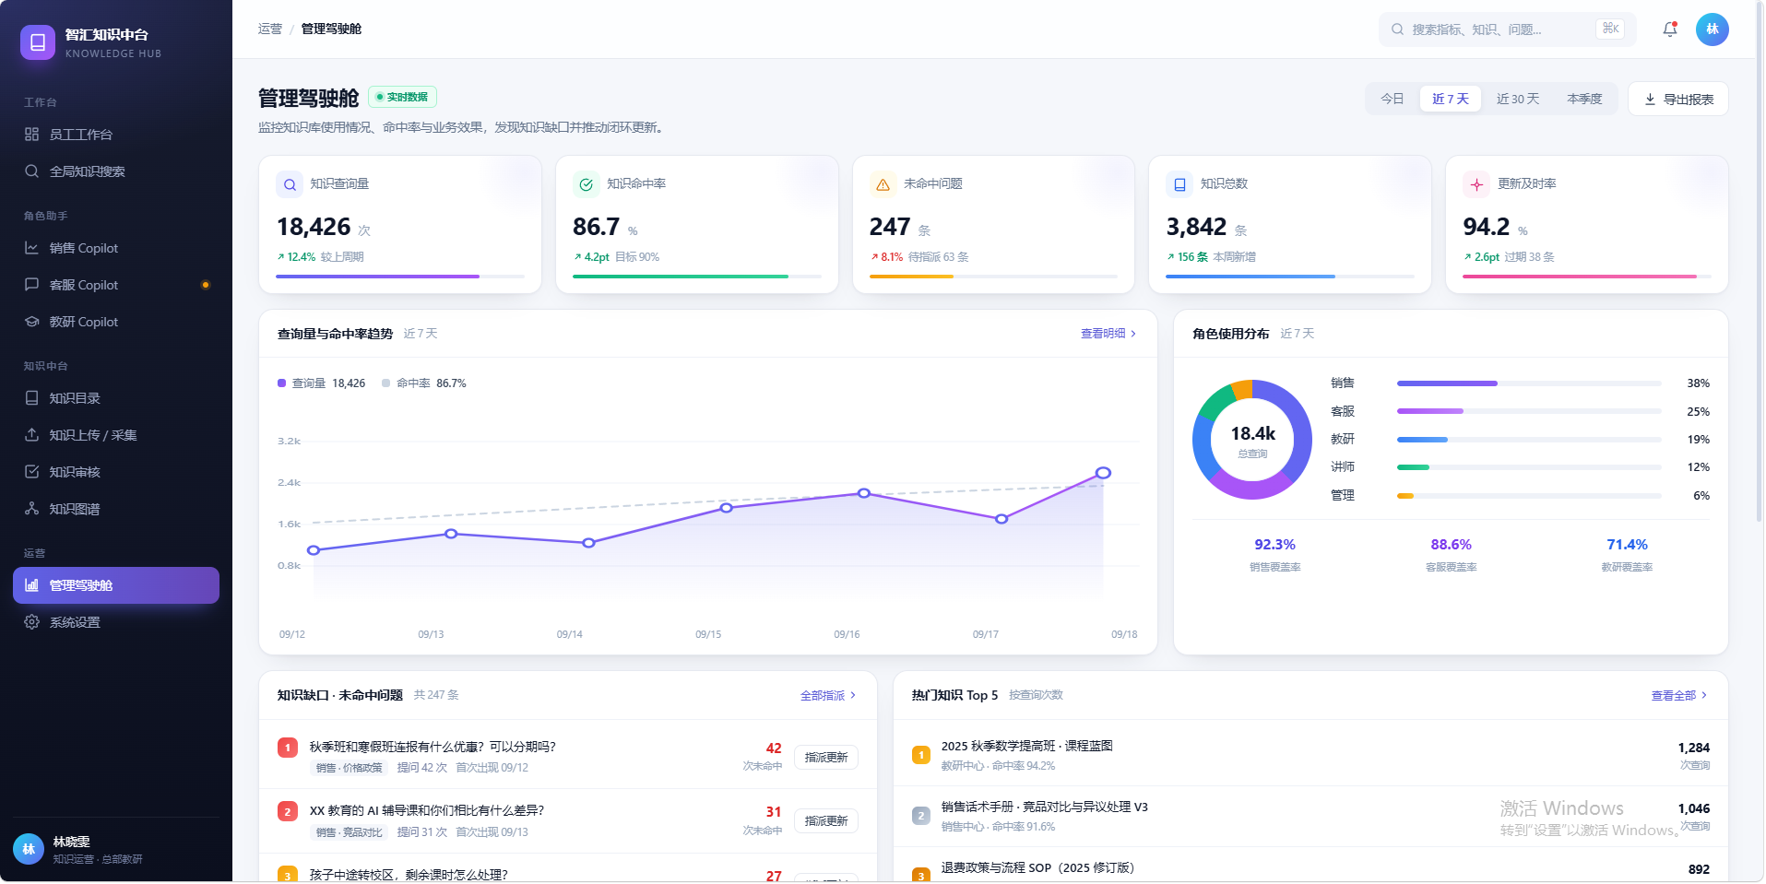Open 知识审核 in the sidebar
The height and width of the screenshot is (884, 1766).
pos(116,472)
